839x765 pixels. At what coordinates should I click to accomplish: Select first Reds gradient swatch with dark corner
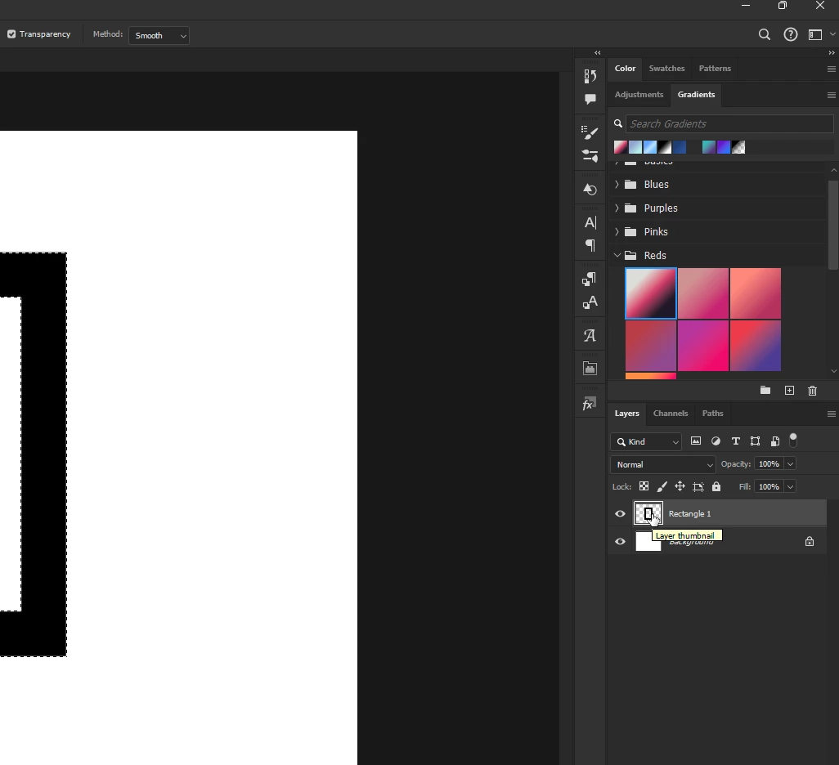[651, 293]
